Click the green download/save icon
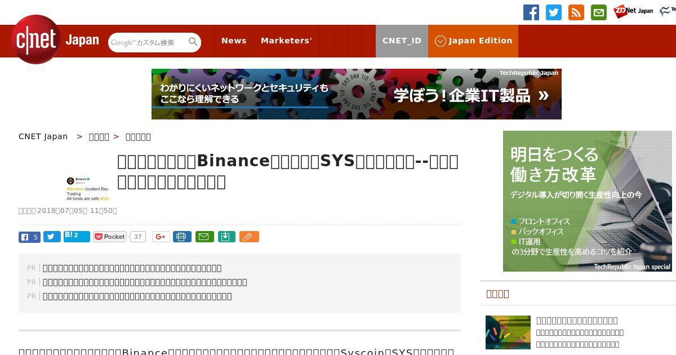The width and height of the screenshot is (676, 355). [226, 237]
